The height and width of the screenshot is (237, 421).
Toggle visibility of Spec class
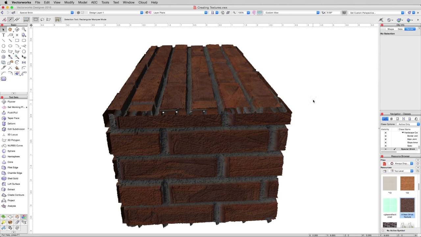pyautogui.click(x=386, y=146)
